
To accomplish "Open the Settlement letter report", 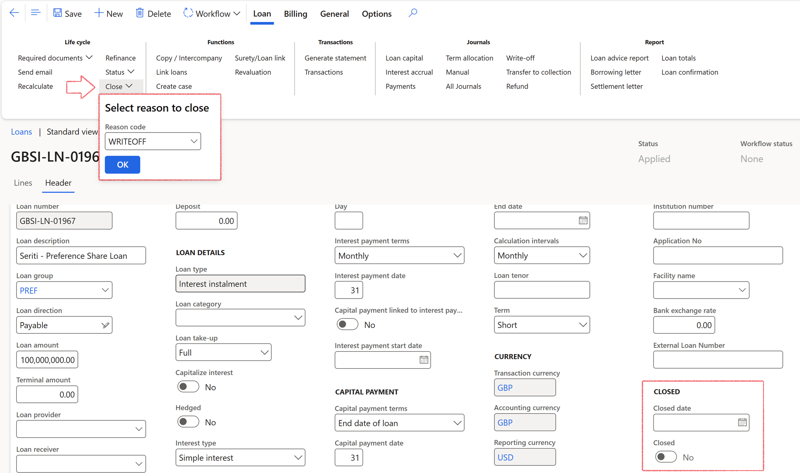I will pyautogui.click(x=616, y=86).
